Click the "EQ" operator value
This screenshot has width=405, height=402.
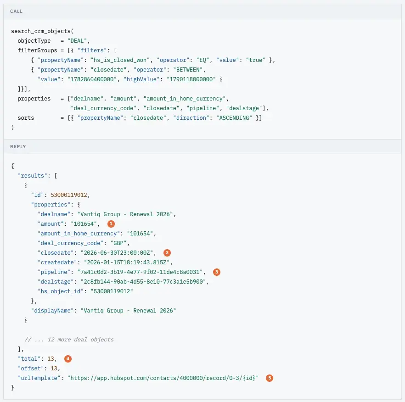[x=203, y=60]
